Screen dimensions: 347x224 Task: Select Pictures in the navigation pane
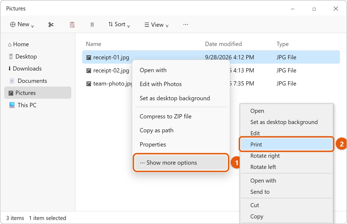[38, 93]
